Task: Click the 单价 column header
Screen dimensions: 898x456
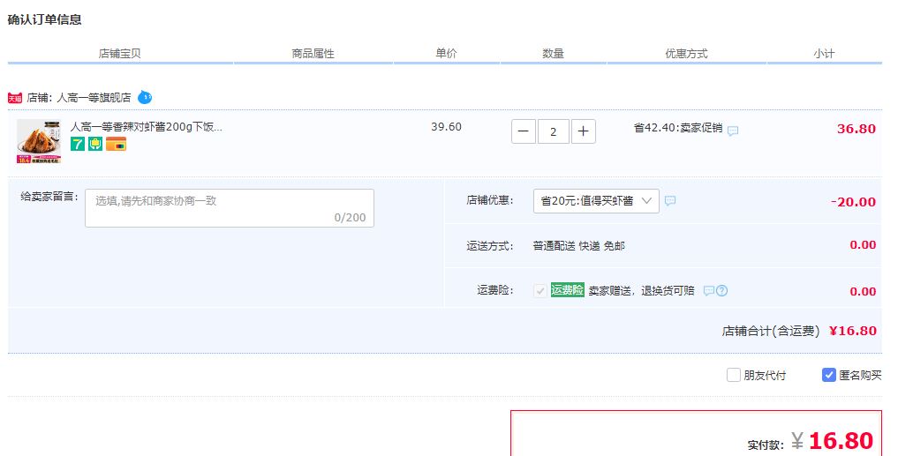Action: point(446,53)
